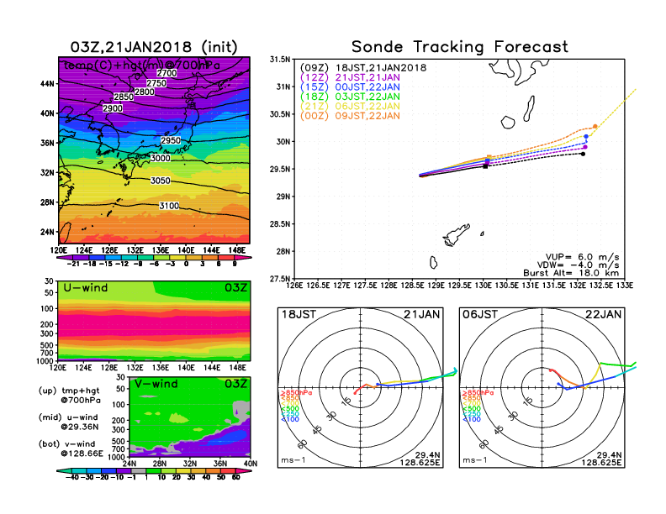
Task: Click "ms-1" unit label in the 06JST hodograph
Action: 475,460
